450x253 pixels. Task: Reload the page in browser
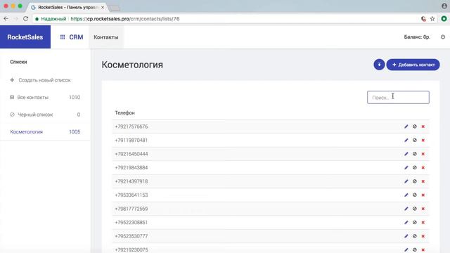[x=25, y=19]
